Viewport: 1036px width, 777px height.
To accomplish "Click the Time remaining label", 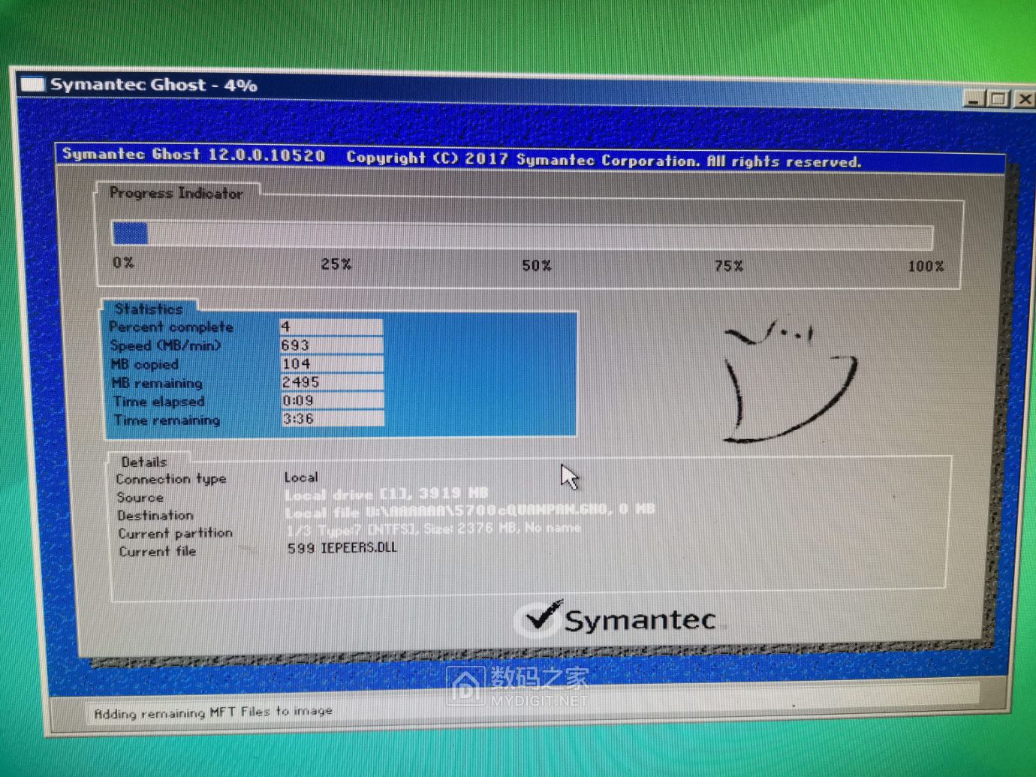I will pos(167,420).
